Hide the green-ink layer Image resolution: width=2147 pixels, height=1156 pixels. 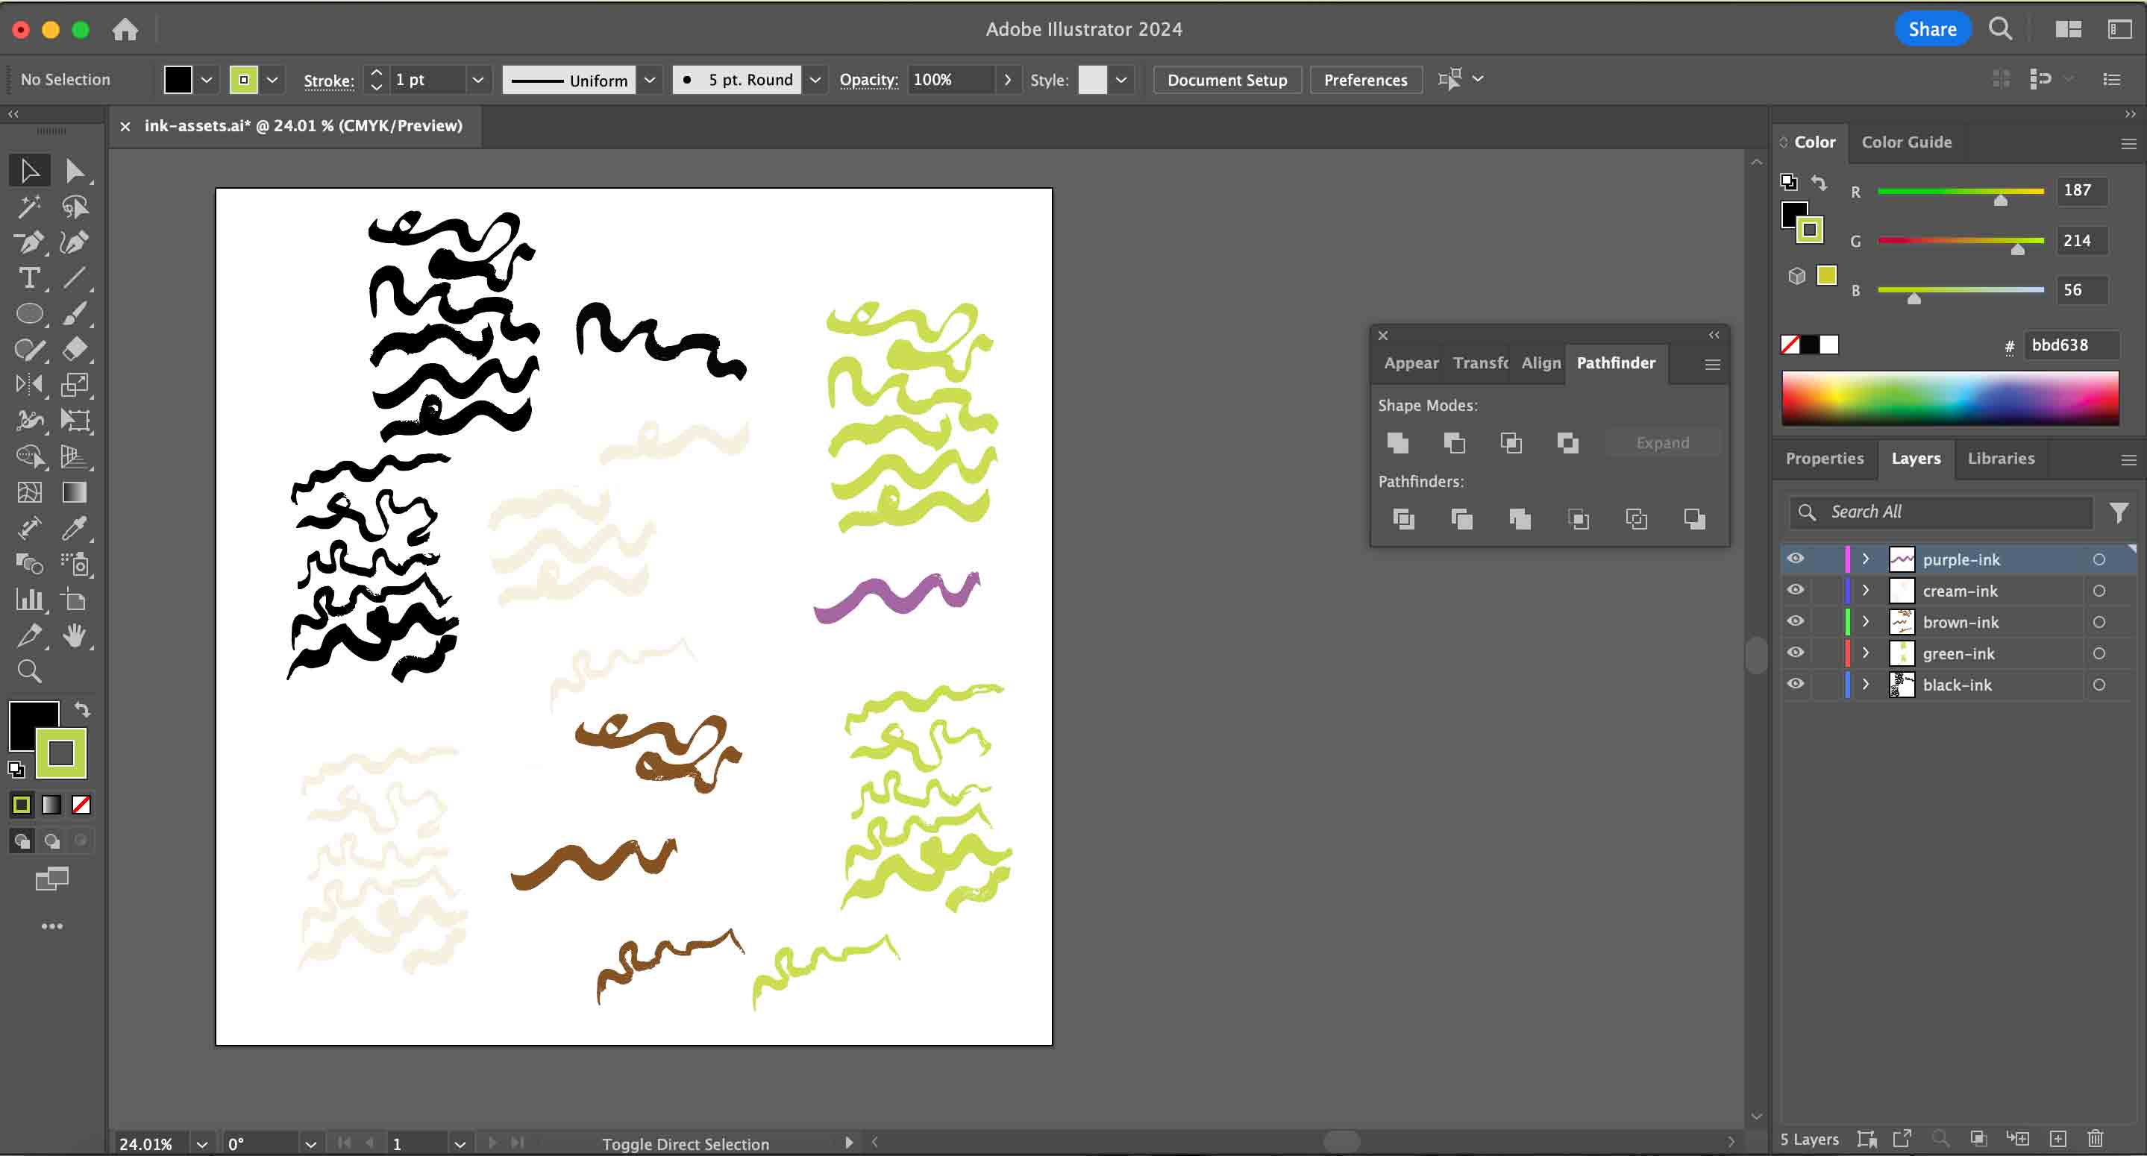pos(1796,653)
